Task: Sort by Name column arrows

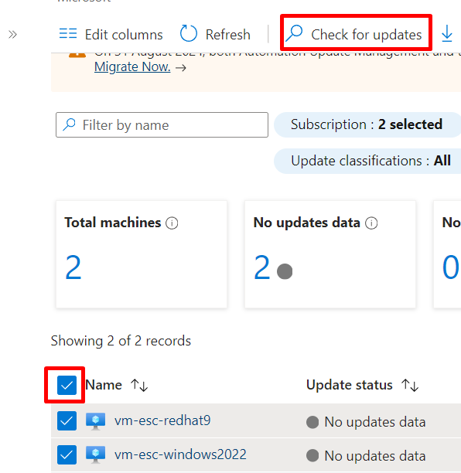Action: pos(139,385)
